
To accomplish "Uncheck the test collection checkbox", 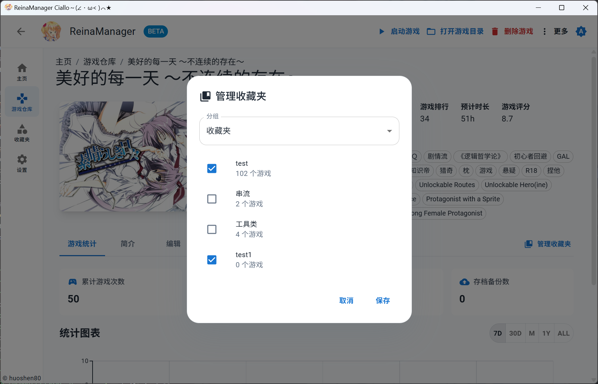I will click(x=212, y=168).
